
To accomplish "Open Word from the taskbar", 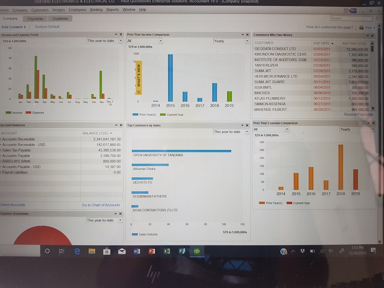I will coord(137,251).
